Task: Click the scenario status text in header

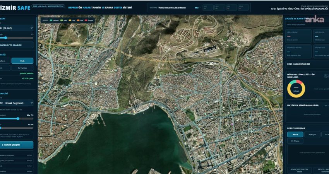Action: (172, 8)
